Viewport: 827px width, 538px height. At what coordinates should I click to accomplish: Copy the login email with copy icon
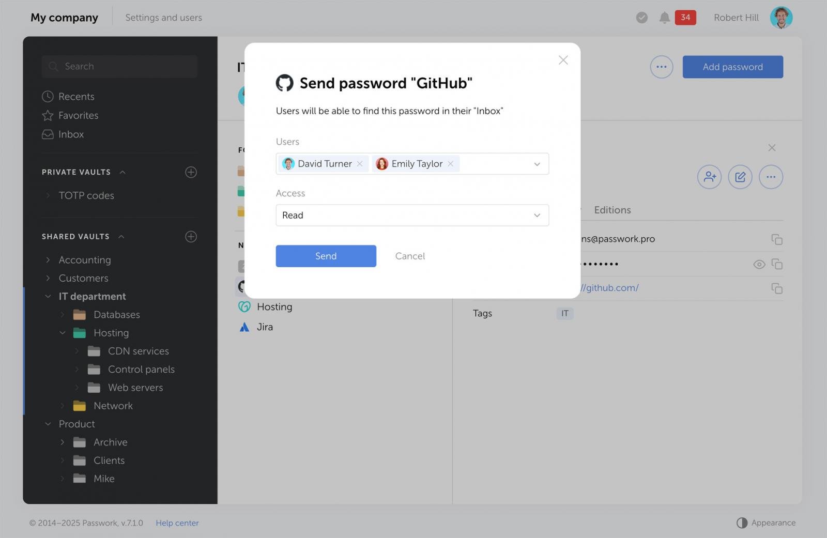point(776,239)
